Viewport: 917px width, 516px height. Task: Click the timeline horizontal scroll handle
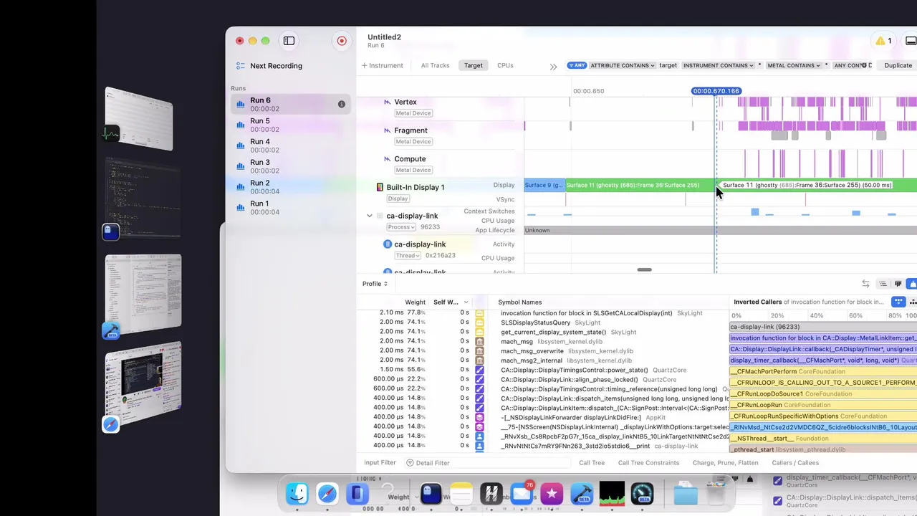[x=645, y=270]
